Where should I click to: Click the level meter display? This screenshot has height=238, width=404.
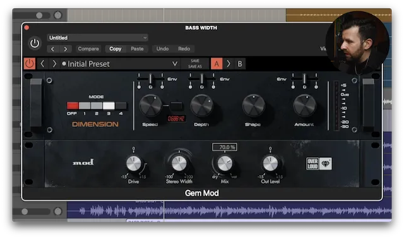[336, 105]
